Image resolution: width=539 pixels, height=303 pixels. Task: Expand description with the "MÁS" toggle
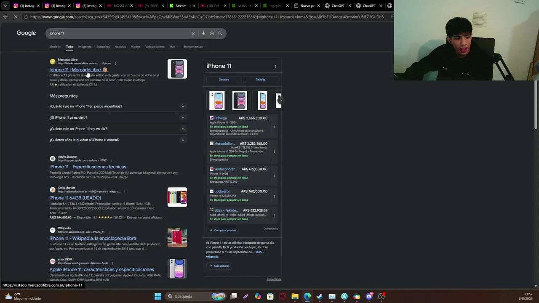(x=260, y=252)
